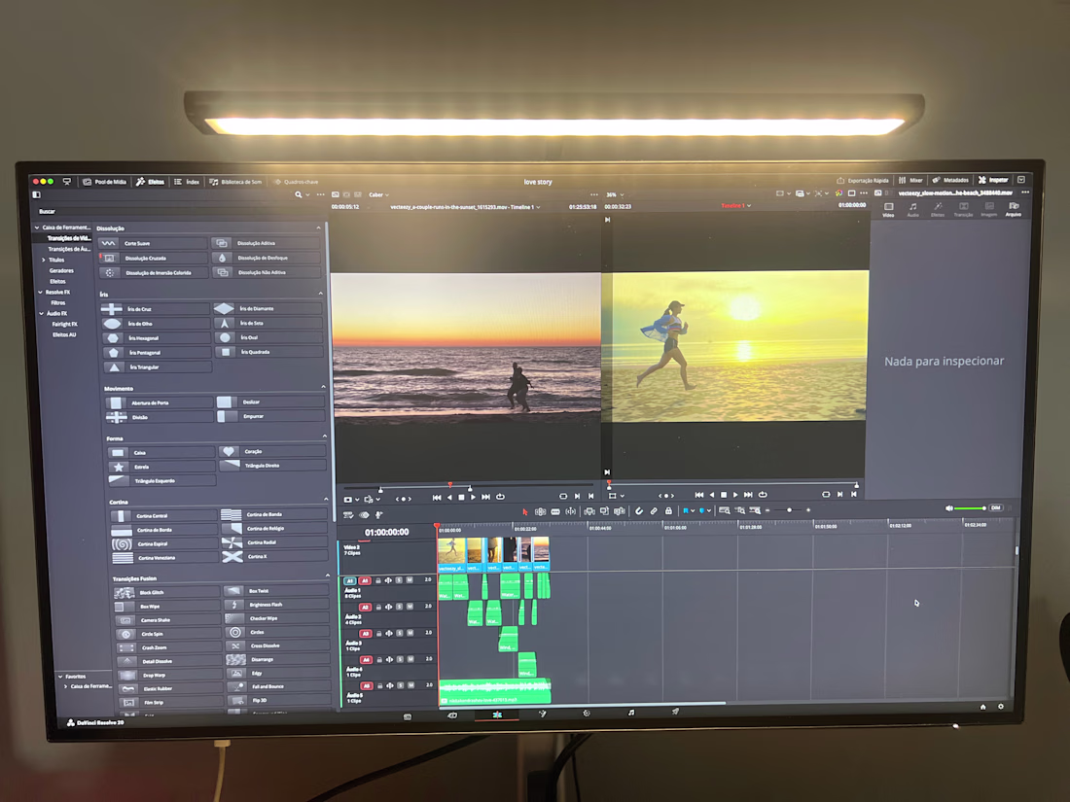Lock the Áudio 3 track
The height and width of the screenshot is (802, 1070).
click(378, 633)
